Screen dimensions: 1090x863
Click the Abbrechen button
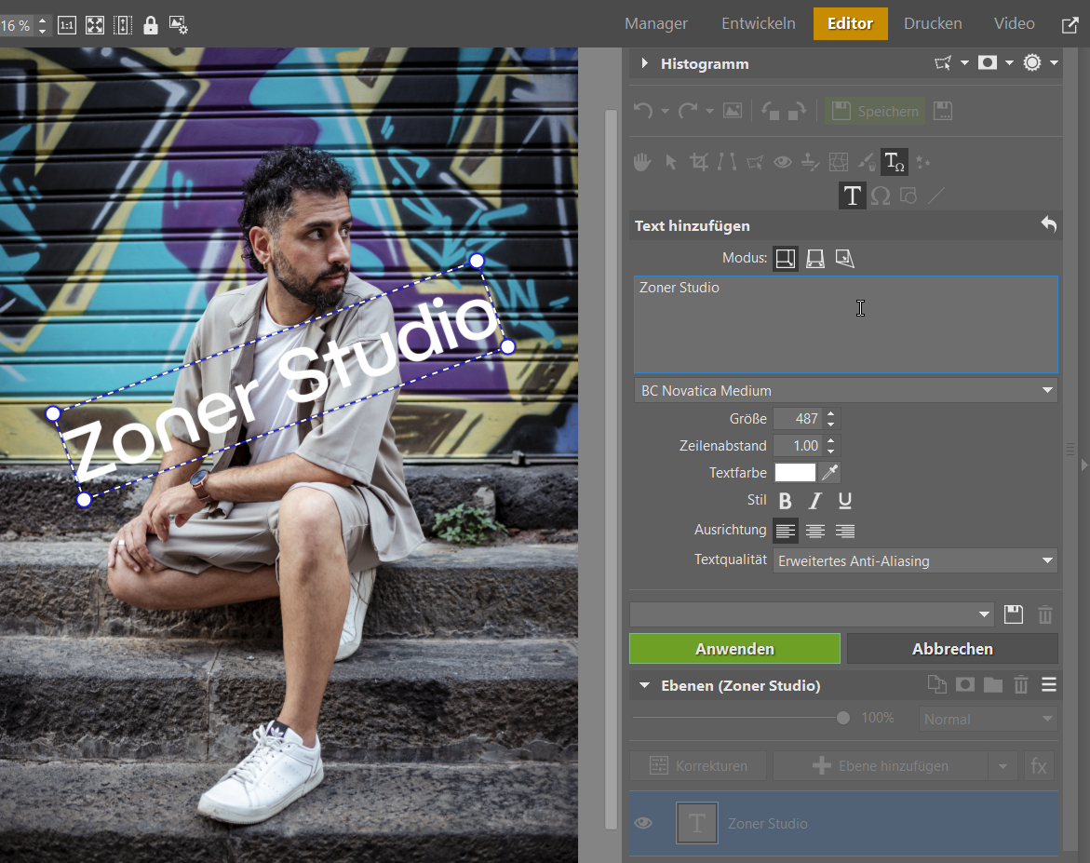click(952, 649)
